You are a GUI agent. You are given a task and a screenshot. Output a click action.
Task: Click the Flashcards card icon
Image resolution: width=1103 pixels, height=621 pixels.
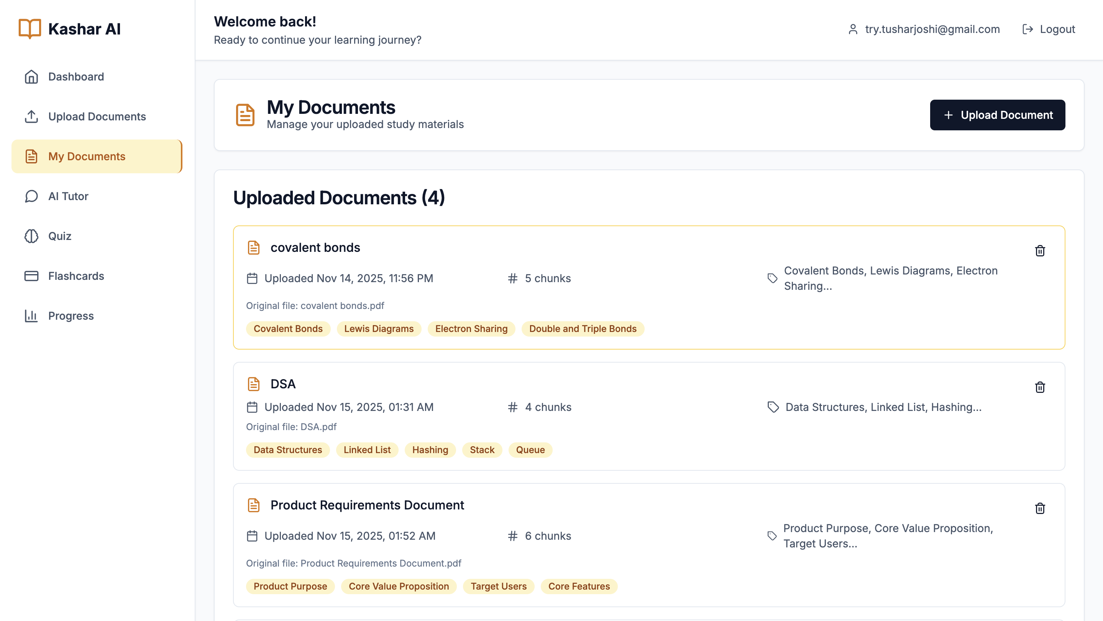31,276
